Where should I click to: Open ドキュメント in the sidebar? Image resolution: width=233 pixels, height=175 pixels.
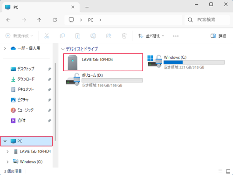(x=25, y=89)
